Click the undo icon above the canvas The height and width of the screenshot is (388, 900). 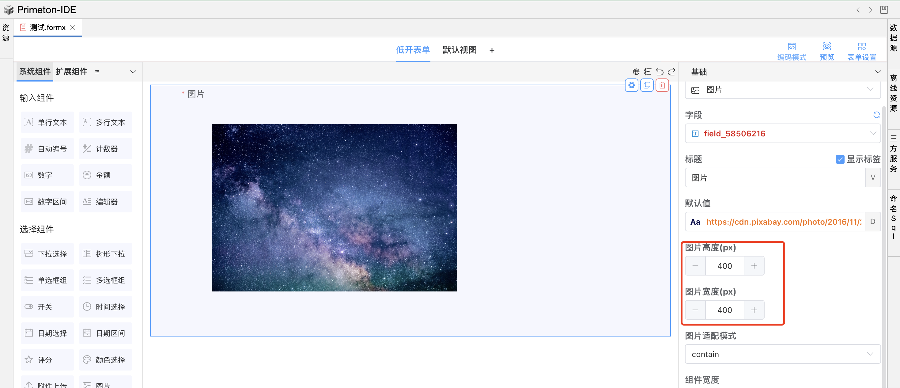pos(660,72)
